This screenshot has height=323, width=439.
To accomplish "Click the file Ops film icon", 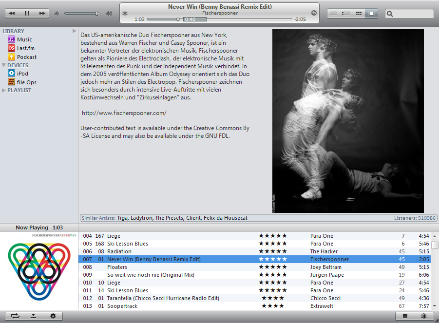I will click(11, 82).
